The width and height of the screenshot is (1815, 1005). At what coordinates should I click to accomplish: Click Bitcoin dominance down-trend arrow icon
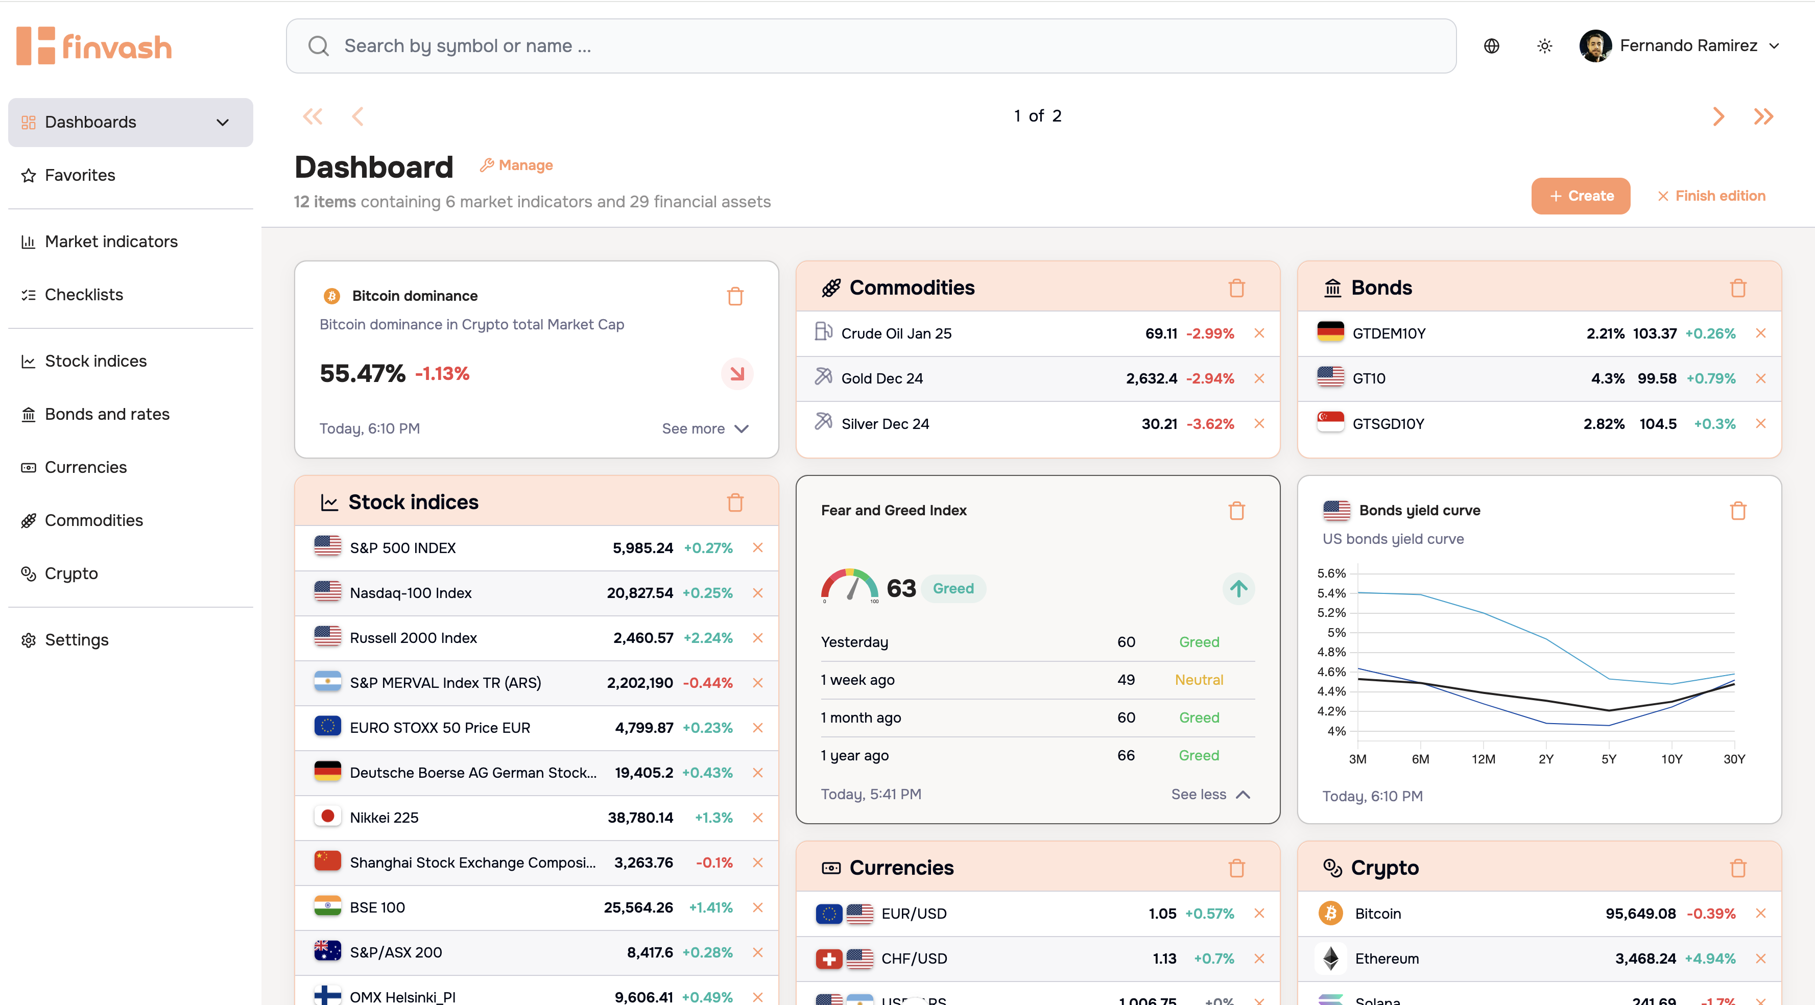click(737, 373)
